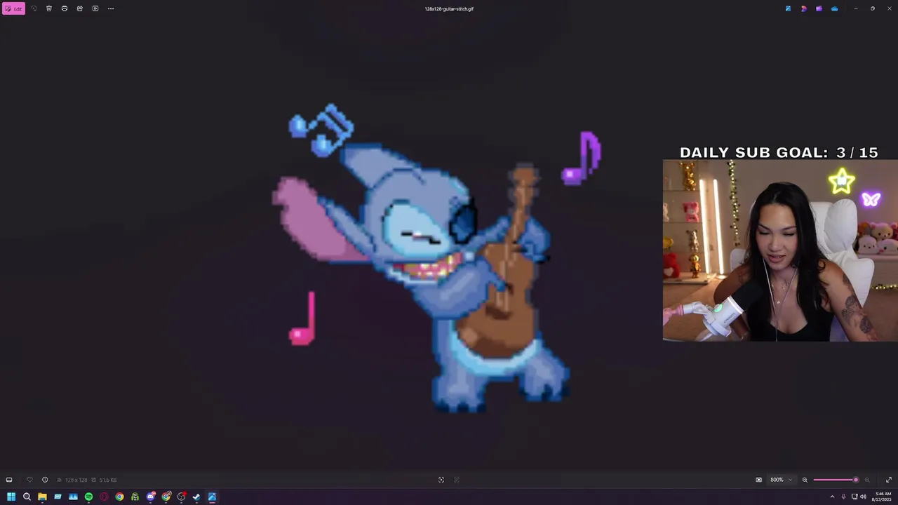Click the 128 x 128 dimensions text

76,480
